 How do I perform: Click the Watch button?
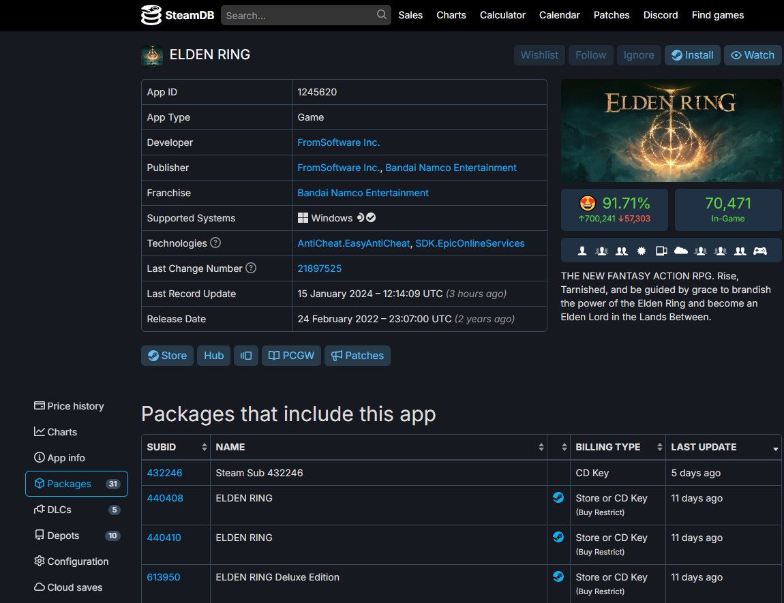[753, 55]
